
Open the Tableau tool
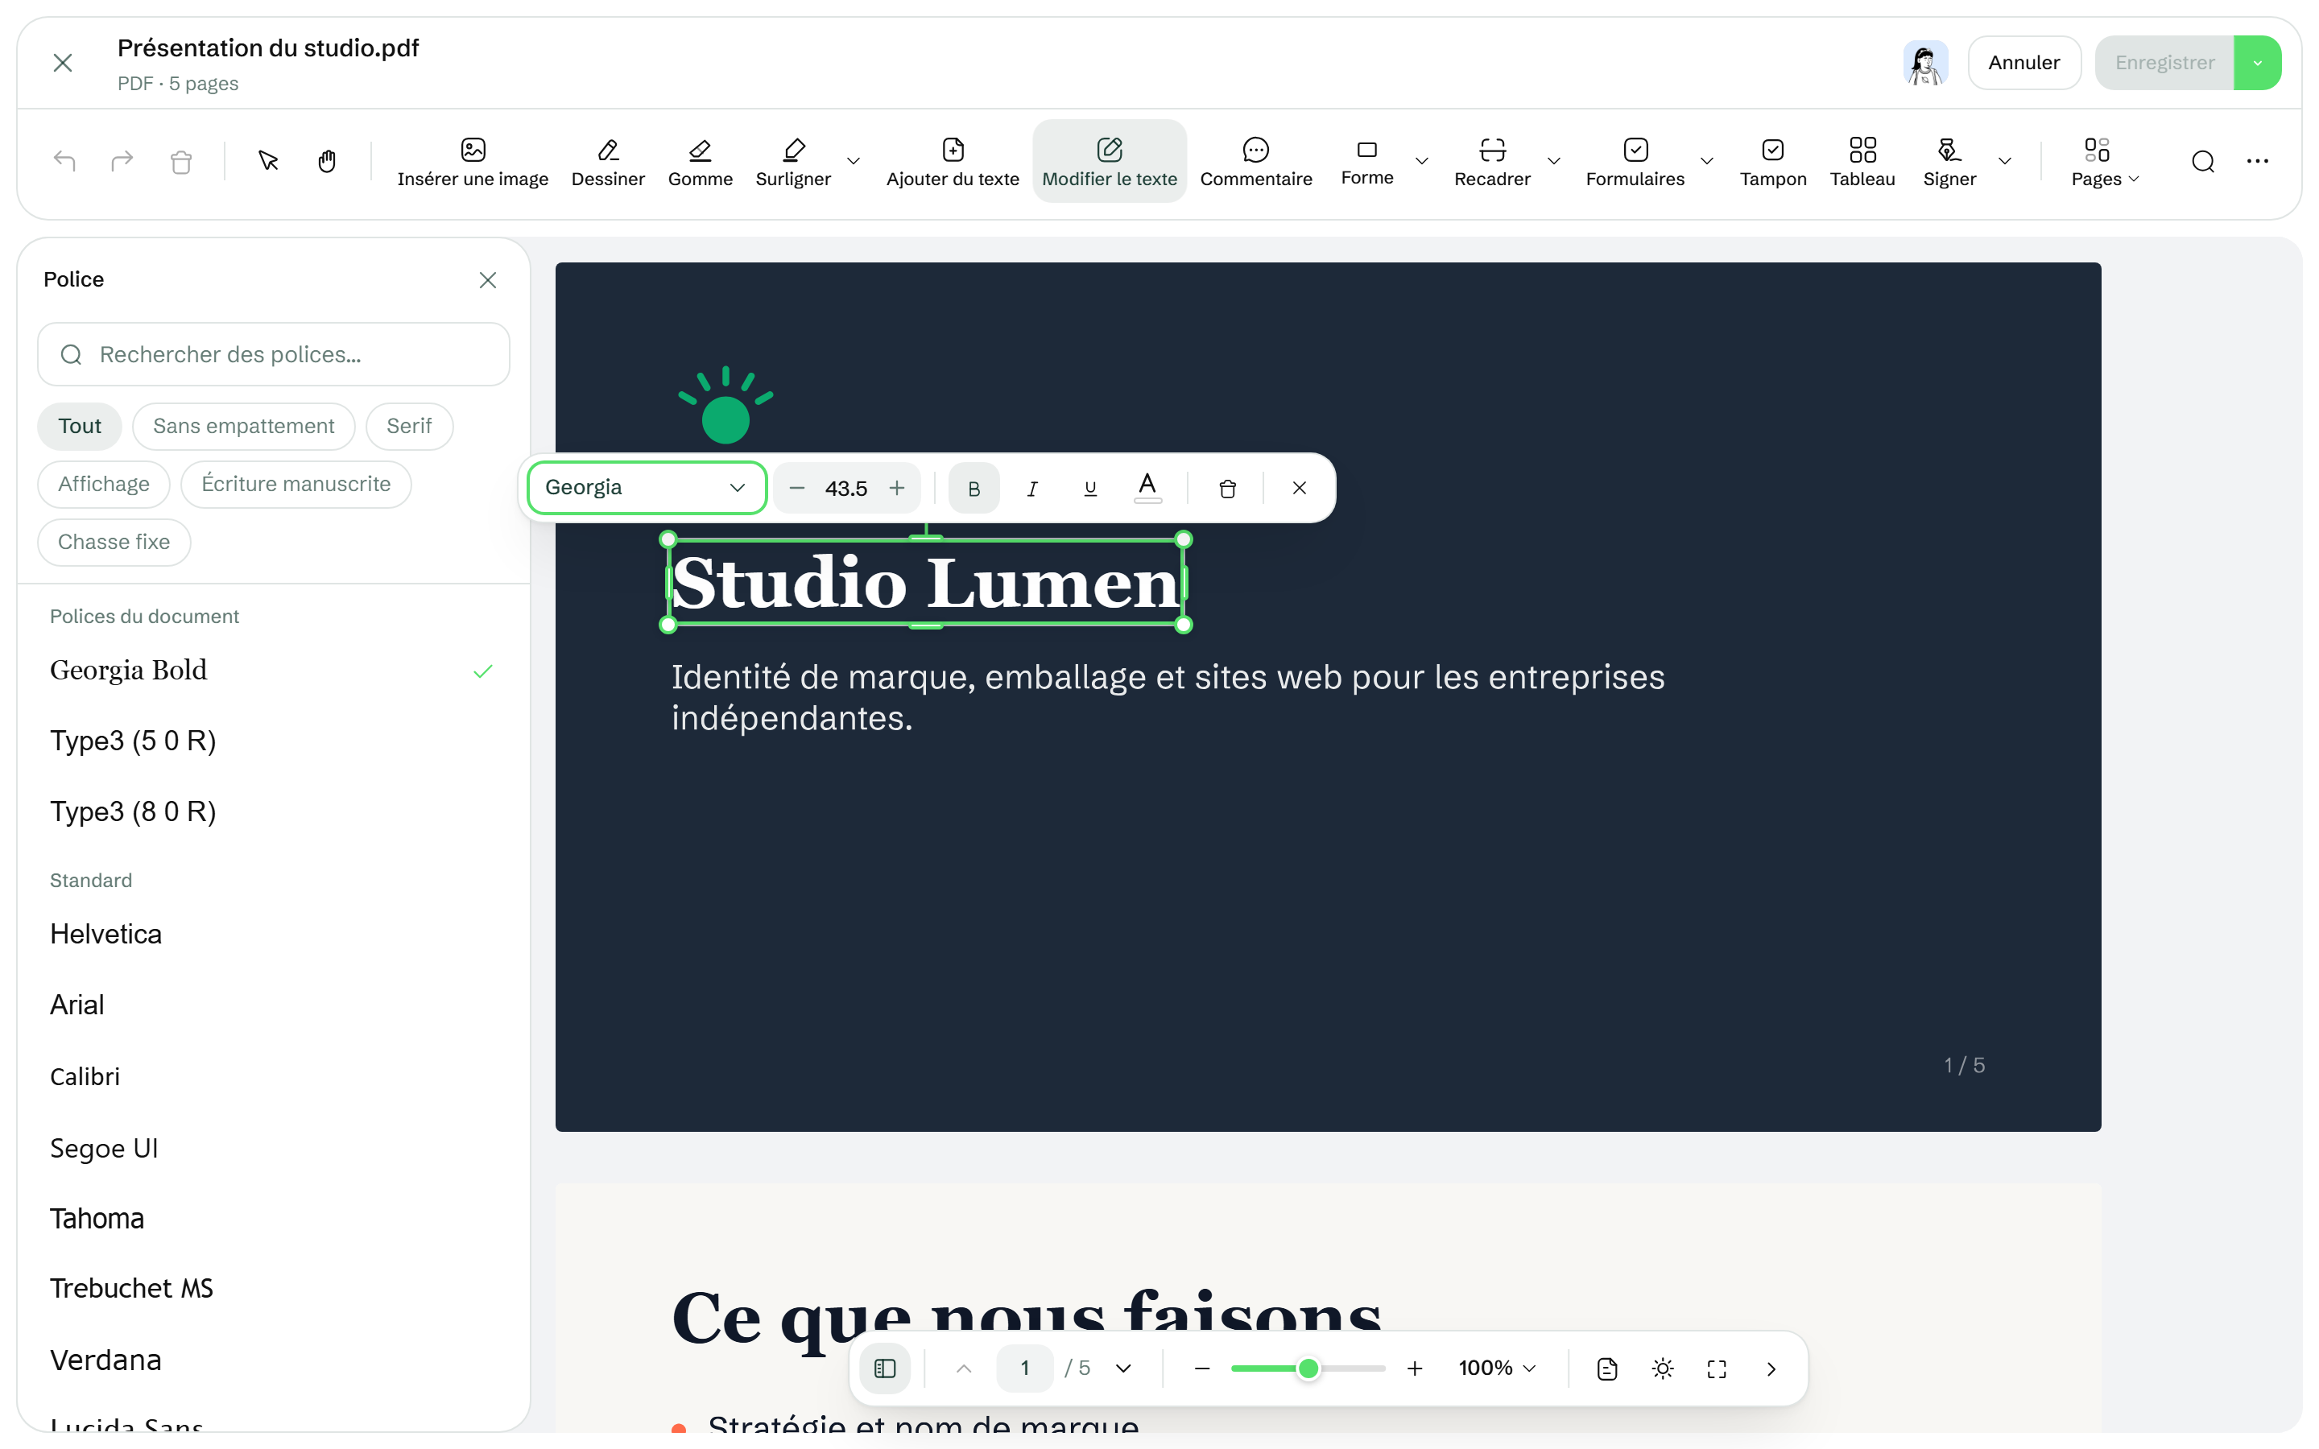pyautogui.click(x=1862, y=161)
